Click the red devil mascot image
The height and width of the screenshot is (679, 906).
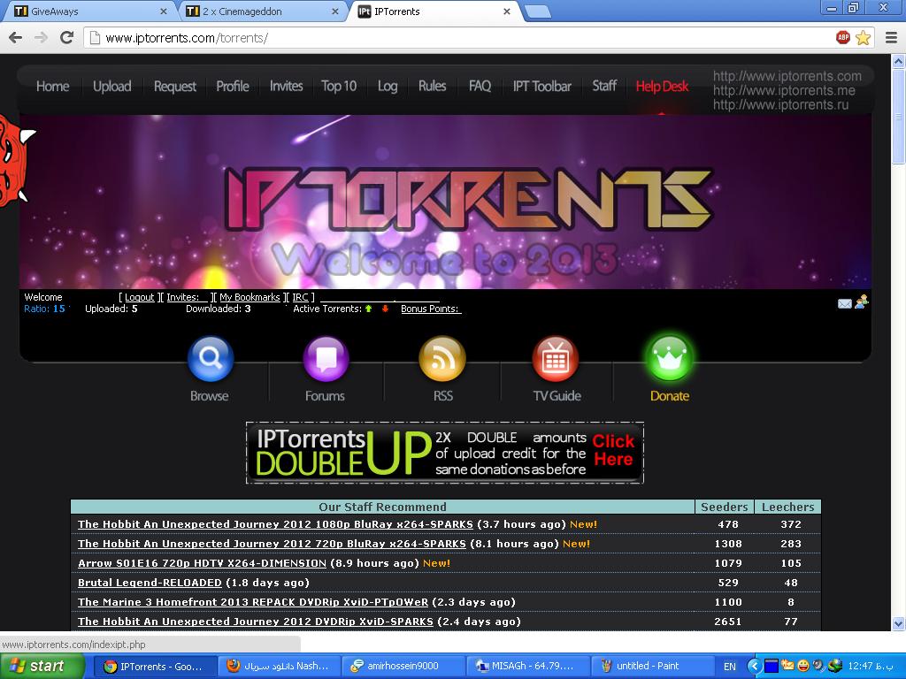tap(16, 160)
